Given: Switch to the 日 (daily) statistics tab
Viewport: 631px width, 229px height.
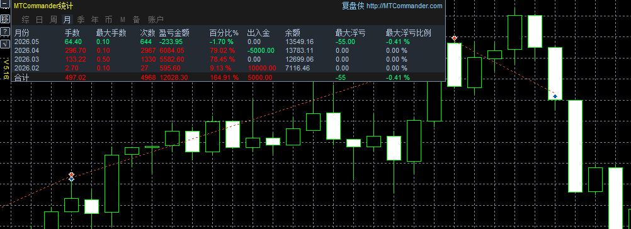Looking at the screenshot, I should coord(40,20).
